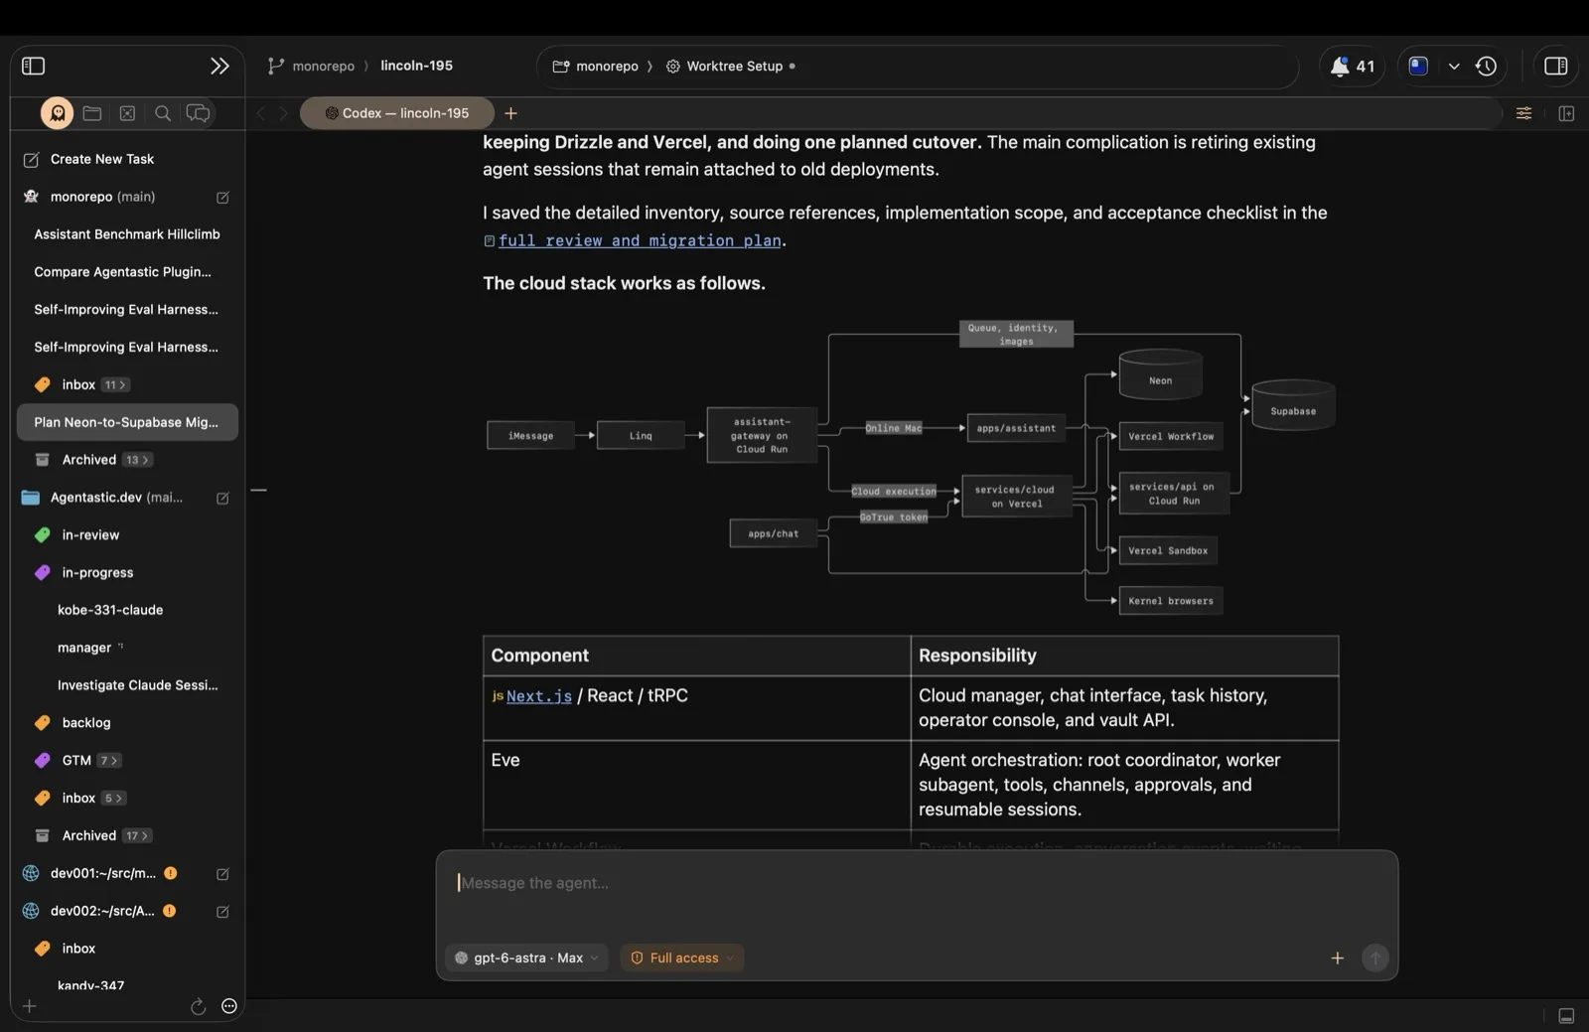Add a new tab with plus icon
The width and height of the screenshot is (1589, 1032).
click(x=510, y=113)
